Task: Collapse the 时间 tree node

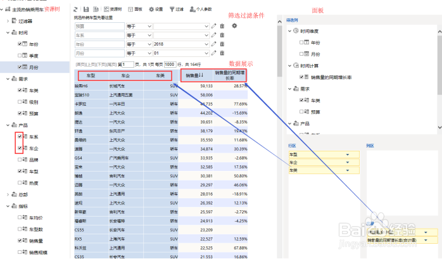Action: click(x=8, y=32)
